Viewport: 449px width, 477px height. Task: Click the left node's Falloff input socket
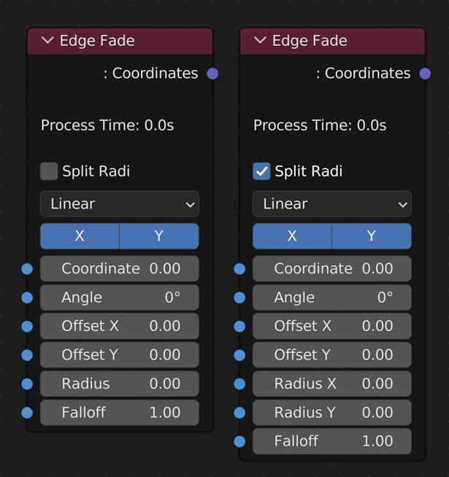click(27, 413)
